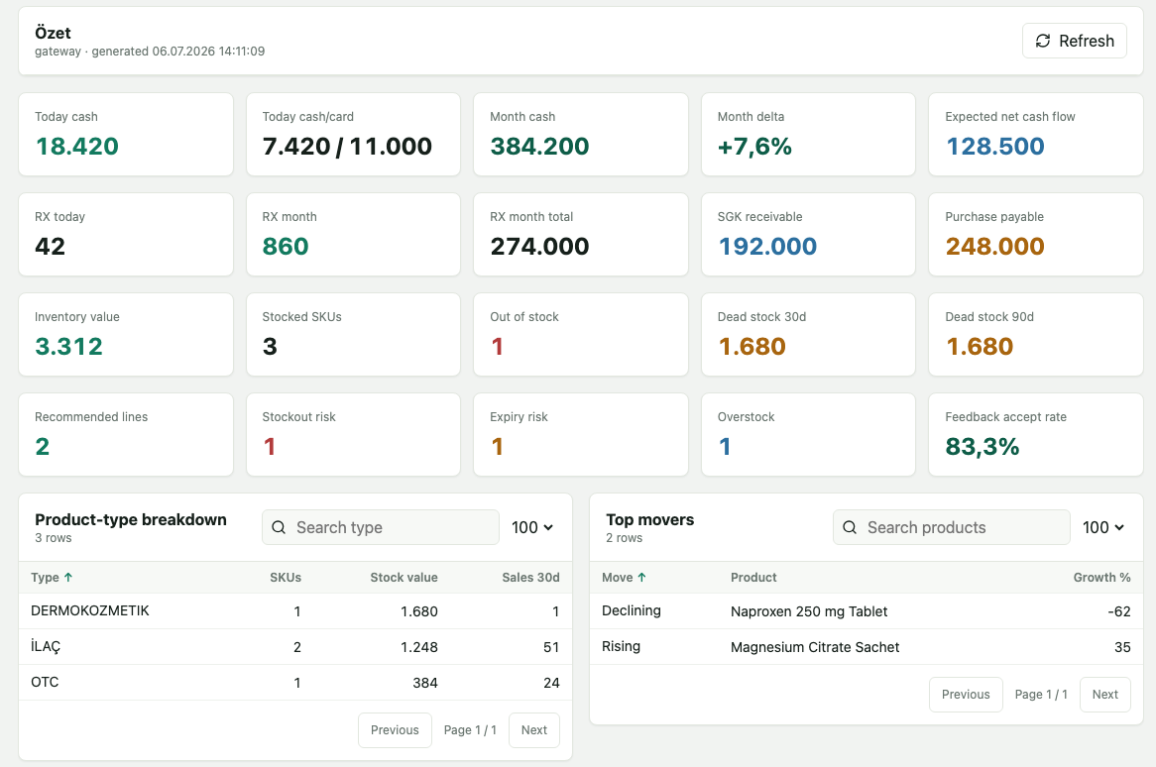Sort by the SKUs column header

(x=286, y=578)
